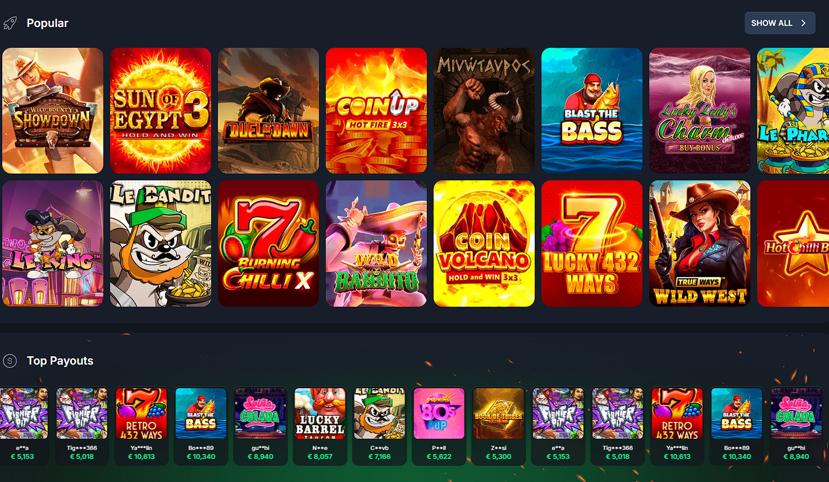Select the Le King game tile
Screen dimensions: 829x482
point(53,243)
